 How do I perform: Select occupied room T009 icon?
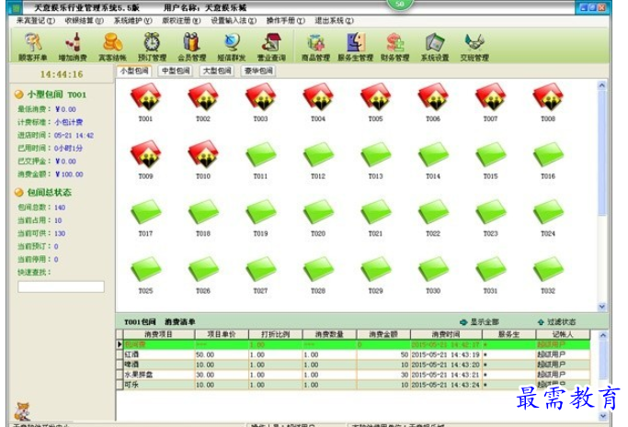click(x=146, y=154)
